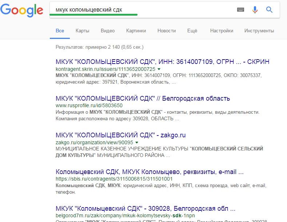Viewport: 287px width, 222px height.
Task: Click www.rusprofile.ru/id/5803650 URL
Action: [x=89, y=105]
